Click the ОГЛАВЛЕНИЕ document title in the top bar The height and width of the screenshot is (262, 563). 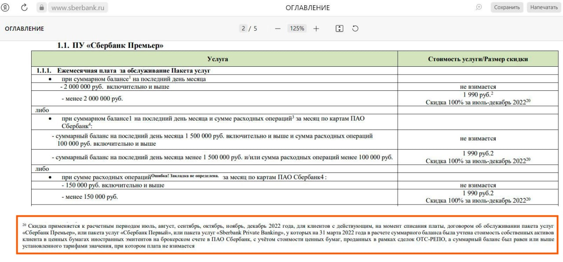[x=307, y=7]
